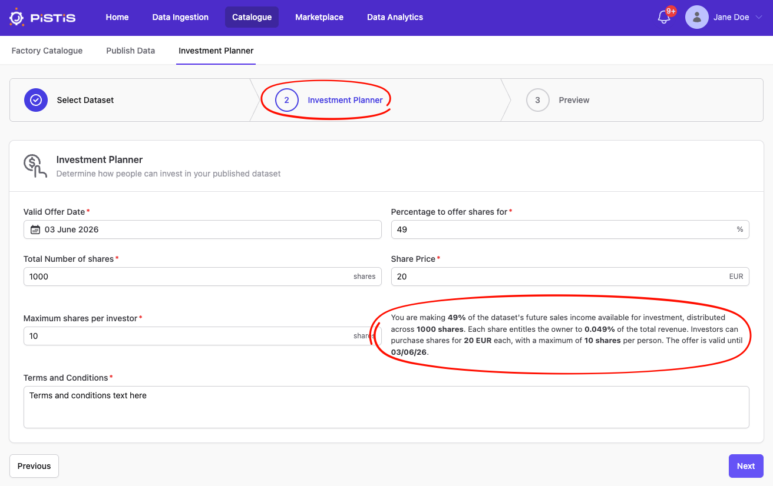Screen dimensions: 773x486
Task: Click the 'Valid Offer Date' label
Action: [x=54, y=212]
